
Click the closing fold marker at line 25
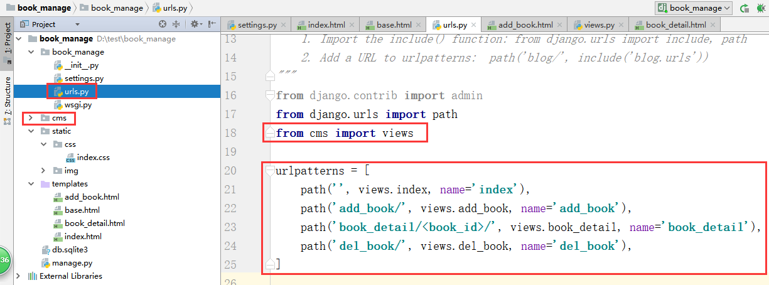271,264
